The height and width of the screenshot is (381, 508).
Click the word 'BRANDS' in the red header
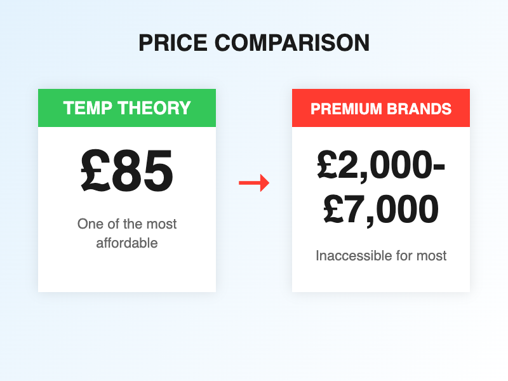point(418,109)
